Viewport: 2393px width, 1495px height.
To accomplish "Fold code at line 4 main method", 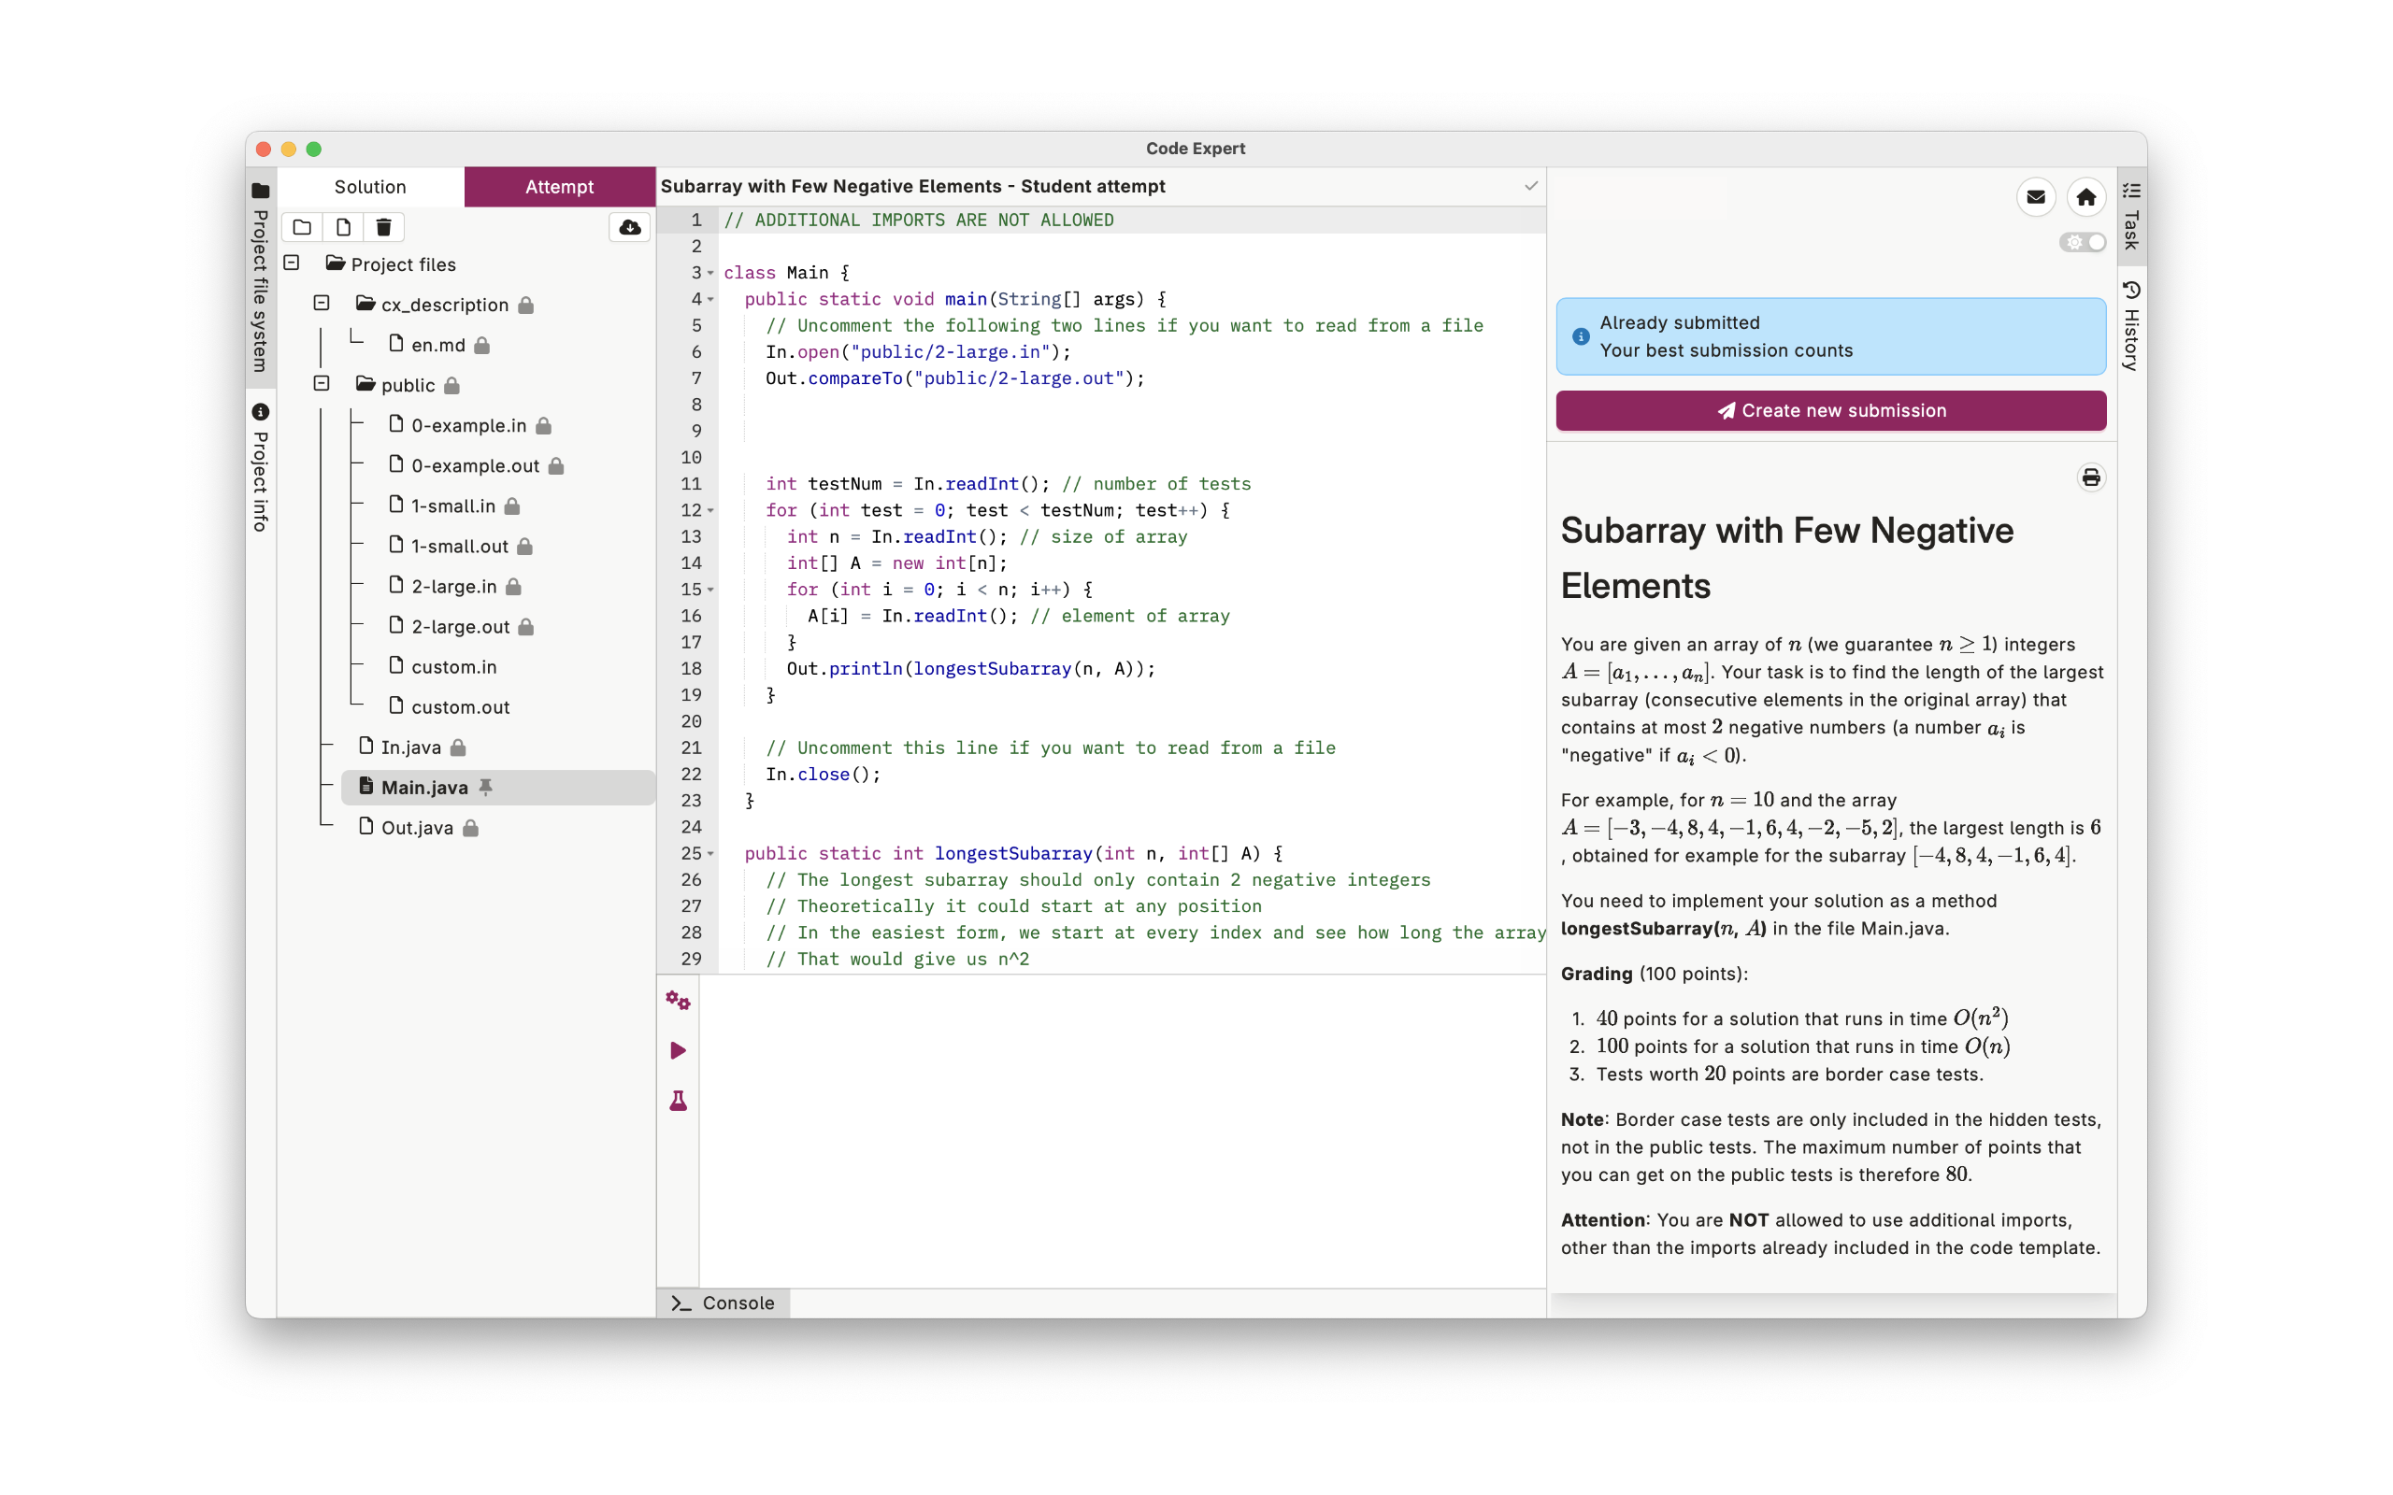I will [710, 300].
